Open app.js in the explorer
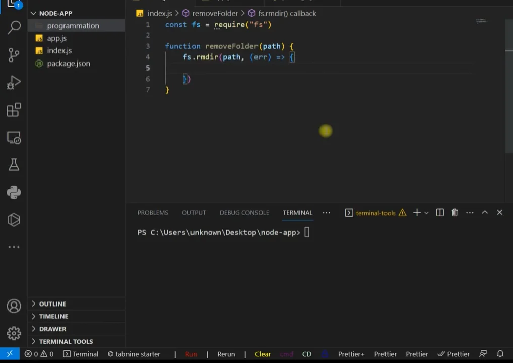513x363 pixels. [76, 38]
